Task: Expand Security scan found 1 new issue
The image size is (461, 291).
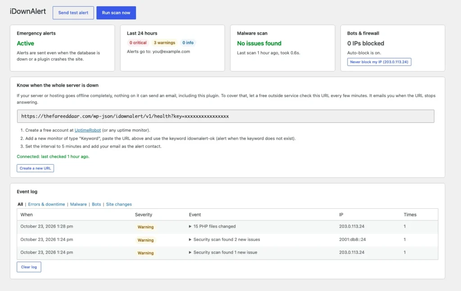Action: (x=223, y=252)
